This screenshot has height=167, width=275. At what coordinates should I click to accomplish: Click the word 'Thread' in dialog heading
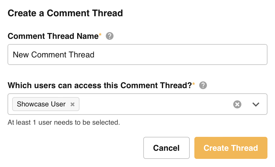pos(109,13)
